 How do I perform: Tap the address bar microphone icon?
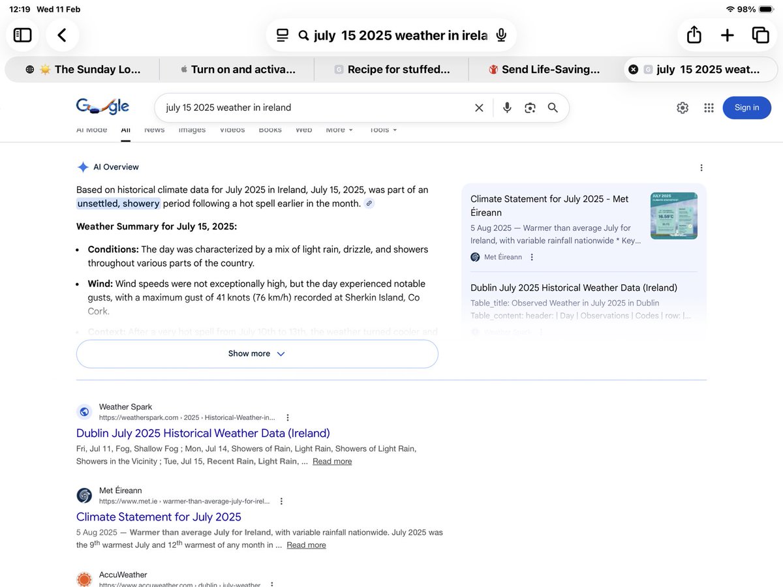pos(501,35)
